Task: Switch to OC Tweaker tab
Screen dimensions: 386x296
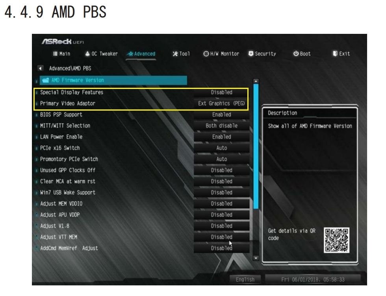Action: [101, 54]
